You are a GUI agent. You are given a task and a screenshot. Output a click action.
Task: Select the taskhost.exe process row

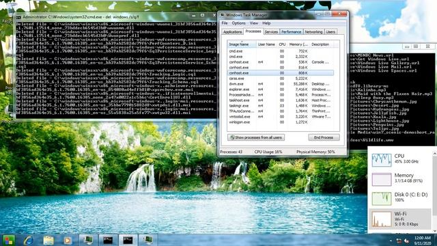pyautogui.click(x=281, y=100)
